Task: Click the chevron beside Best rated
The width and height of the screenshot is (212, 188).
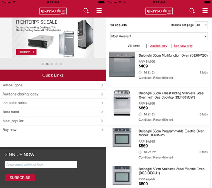Action: [102, 112]
